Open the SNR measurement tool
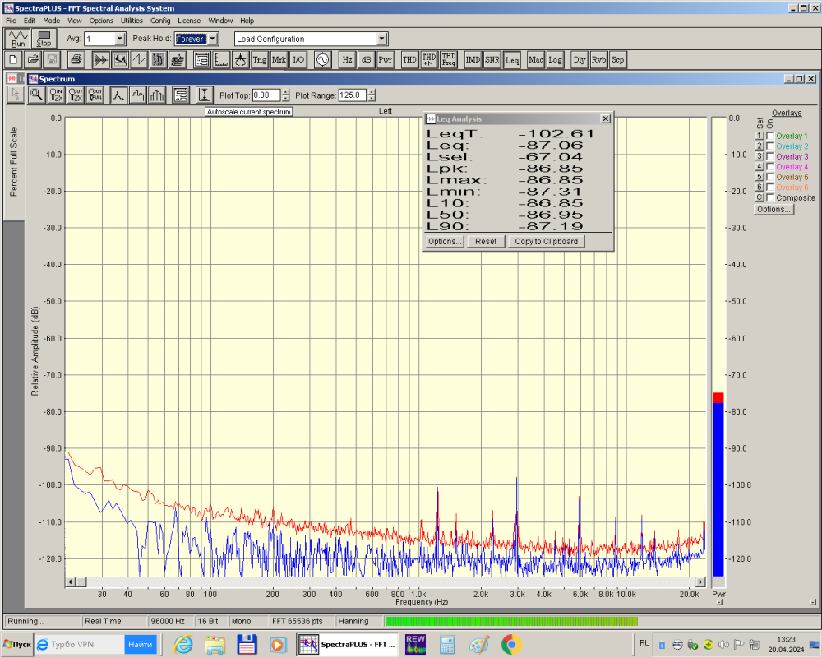This screenshot has height=658, width=822. [492, 59]
